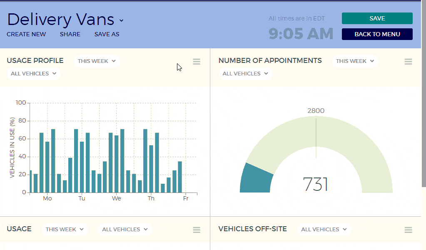Viewport: 426px width, 250px height.
Task: Click SAVE AS
Action: [x=106, y=34]
